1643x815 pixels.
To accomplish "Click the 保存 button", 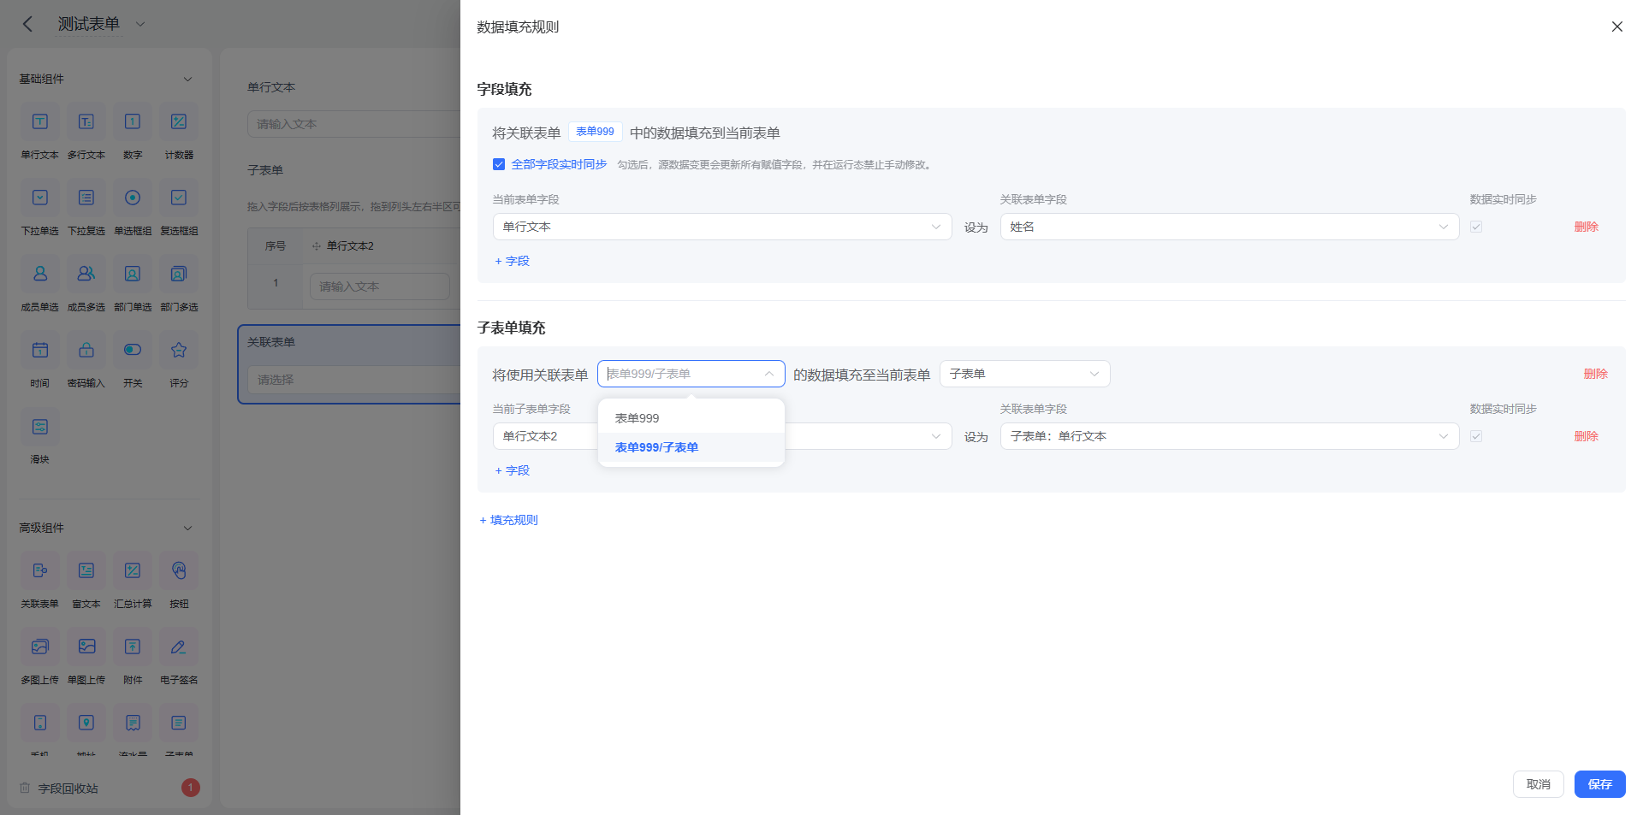I will (x=1600, y=784).
